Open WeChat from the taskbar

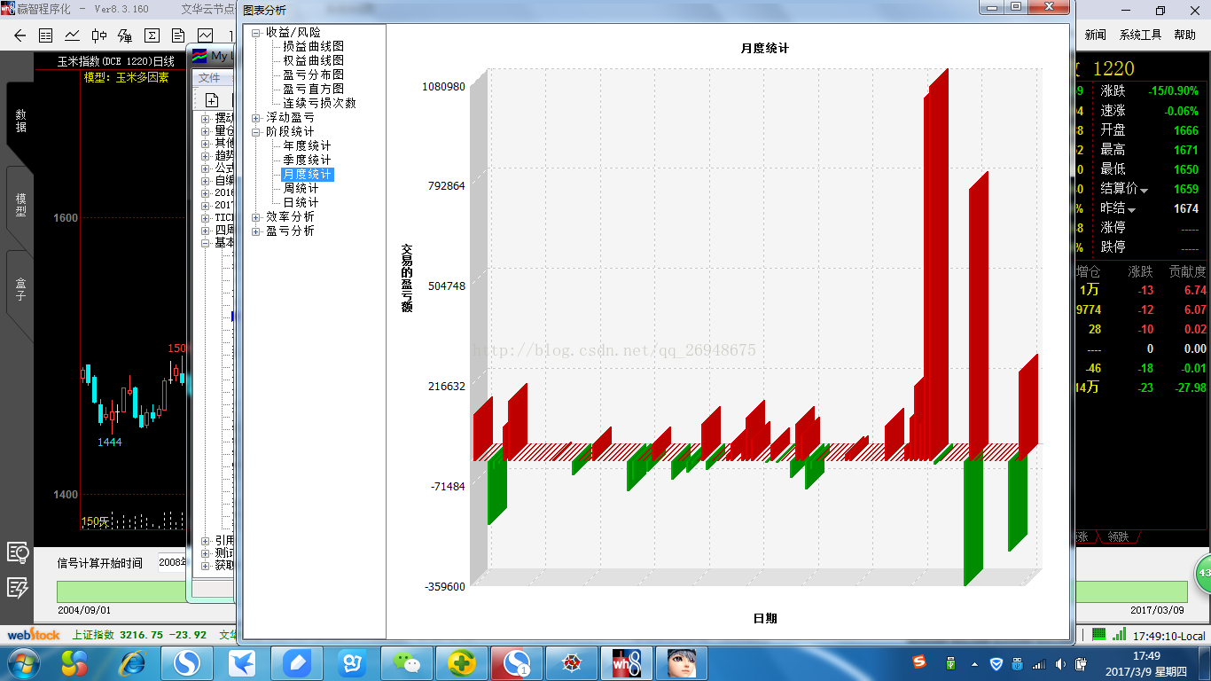tap(408, 662)
